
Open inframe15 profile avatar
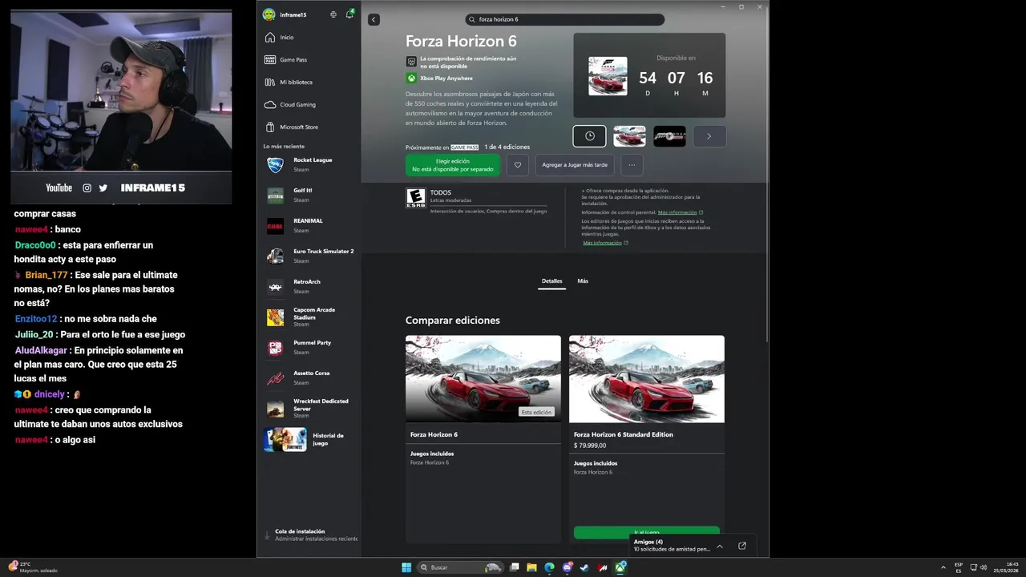click(x=269, y=14)
